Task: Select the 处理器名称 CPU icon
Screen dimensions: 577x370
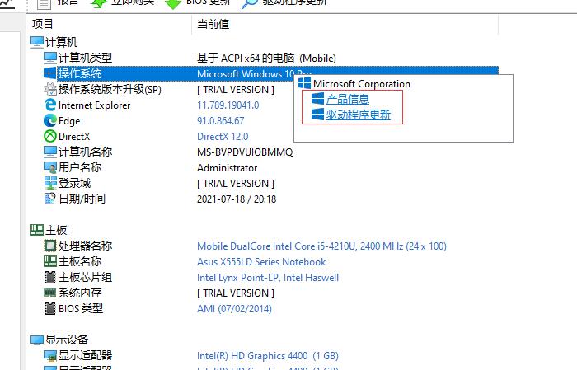Action: point(50,246)
